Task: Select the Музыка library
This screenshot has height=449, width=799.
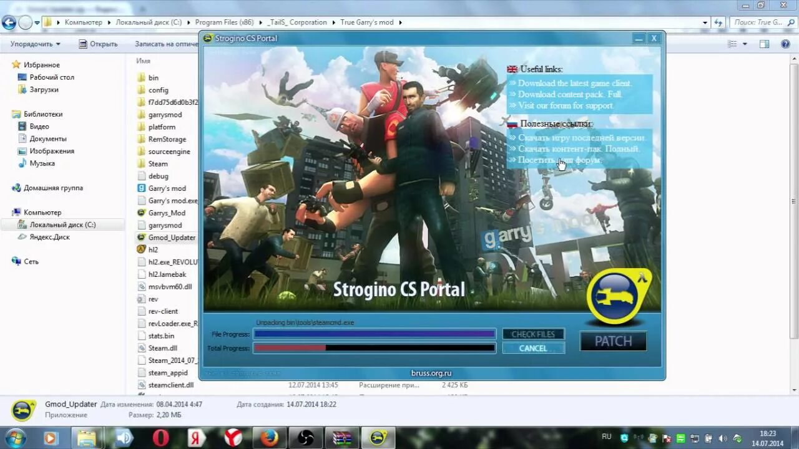Action: (42, 163)
